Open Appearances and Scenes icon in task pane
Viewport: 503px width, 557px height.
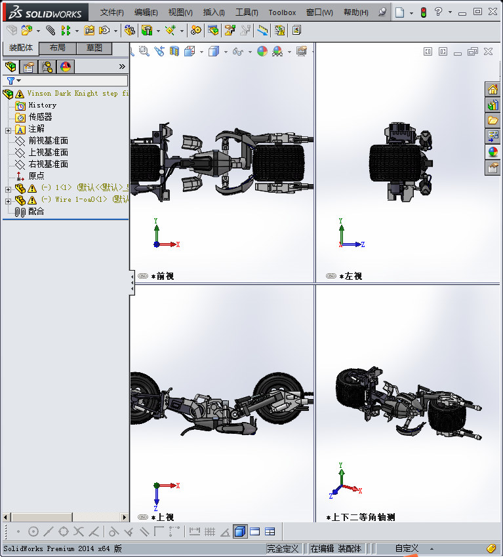493,152
